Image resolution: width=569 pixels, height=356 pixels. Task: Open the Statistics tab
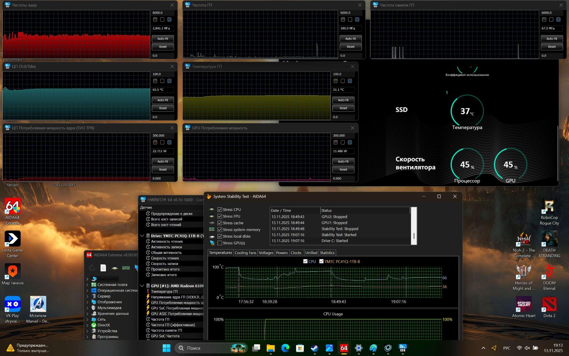[327, 253]
